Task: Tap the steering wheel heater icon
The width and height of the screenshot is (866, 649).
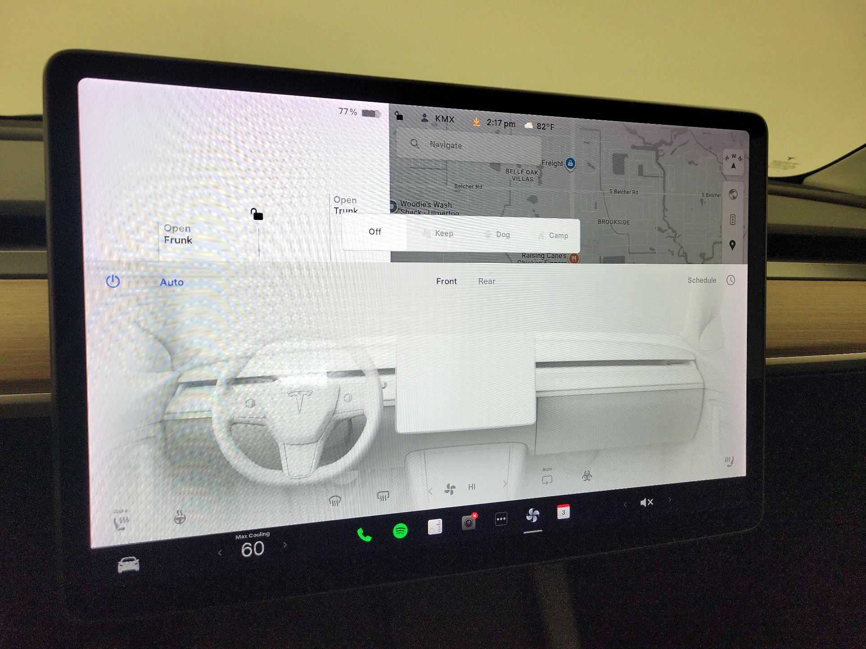Action: point(180,517)
